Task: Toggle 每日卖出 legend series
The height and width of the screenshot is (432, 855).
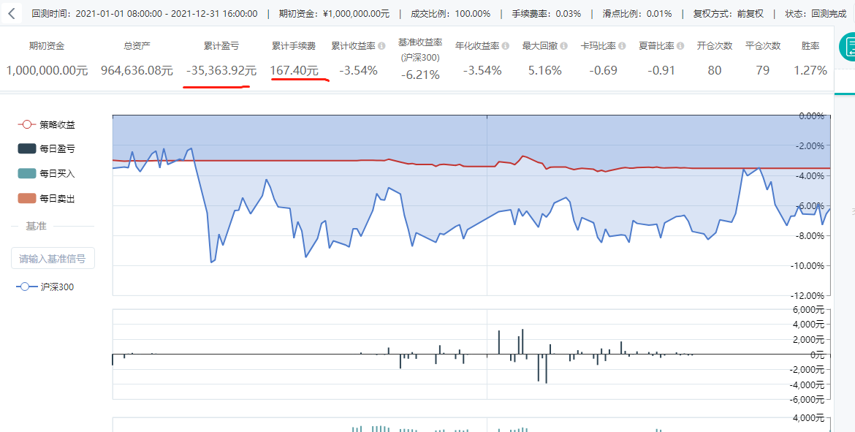Action: pyautogui.click(x=47, y=199)
